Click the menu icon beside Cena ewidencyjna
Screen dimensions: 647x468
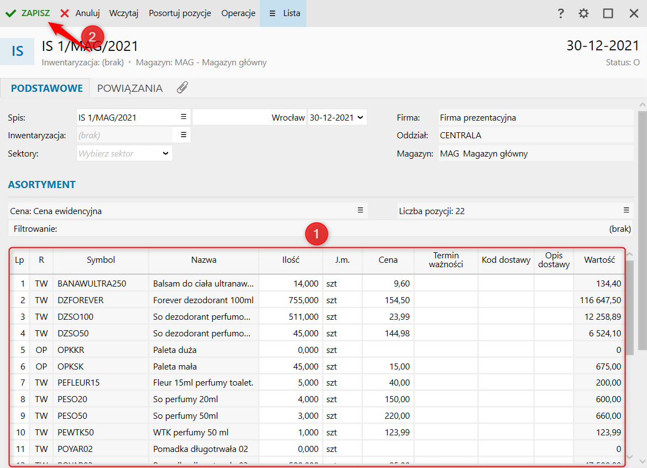tap(360, 211)
